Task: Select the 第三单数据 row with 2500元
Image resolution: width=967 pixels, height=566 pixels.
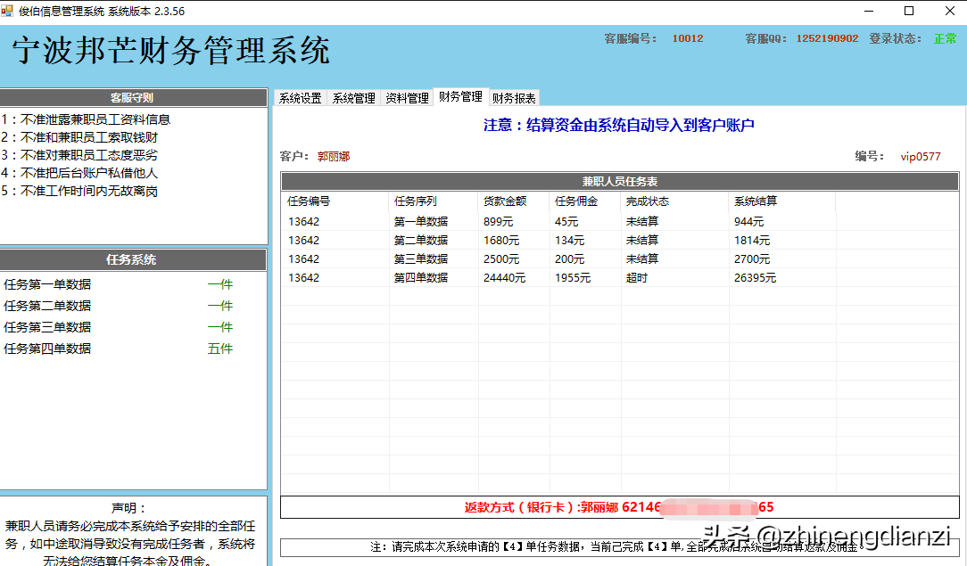Action: pos(620,258)
